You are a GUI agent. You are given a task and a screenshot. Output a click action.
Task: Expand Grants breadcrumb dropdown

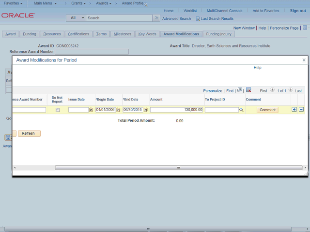(78, 3)
